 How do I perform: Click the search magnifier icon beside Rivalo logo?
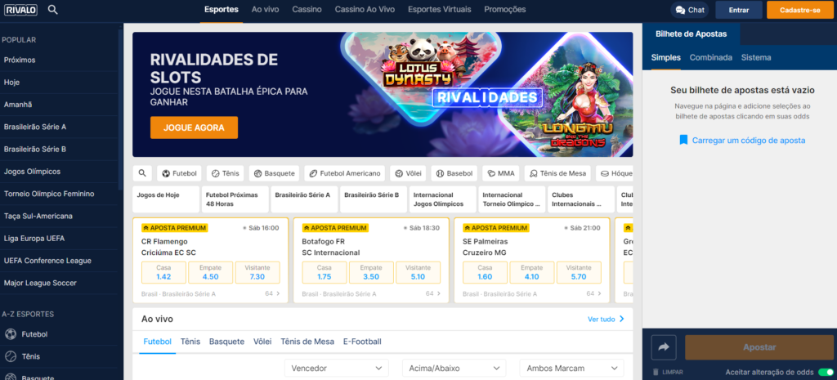pyautogui.click(x=53, y=10)
